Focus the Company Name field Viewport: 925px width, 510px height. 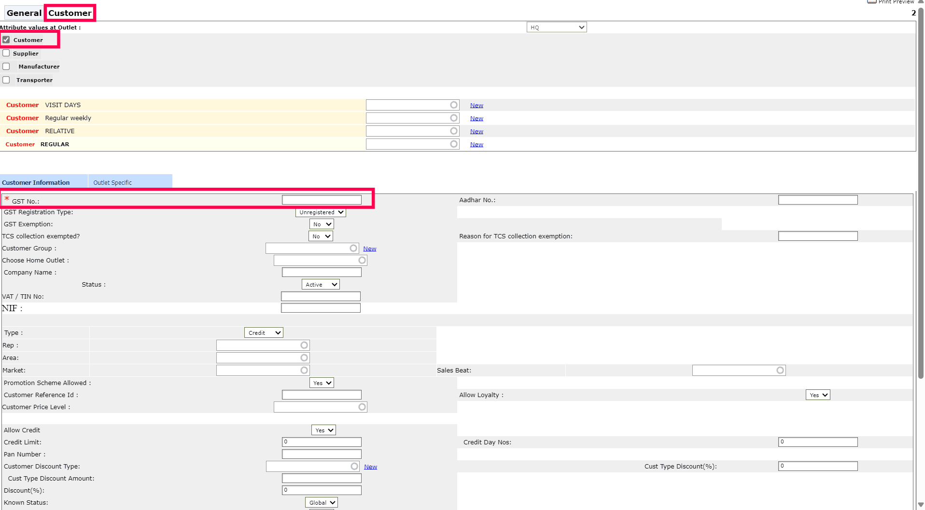pos(322,272)
